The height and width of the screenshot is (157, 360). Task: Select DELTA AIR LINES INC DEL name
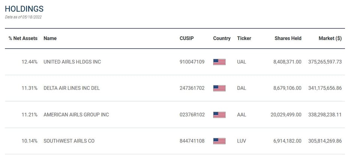[72, 88]
